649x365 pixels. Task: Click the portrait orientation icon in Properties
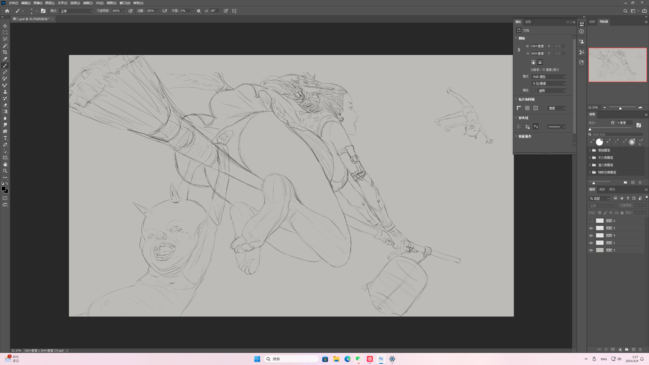[533, 62]
